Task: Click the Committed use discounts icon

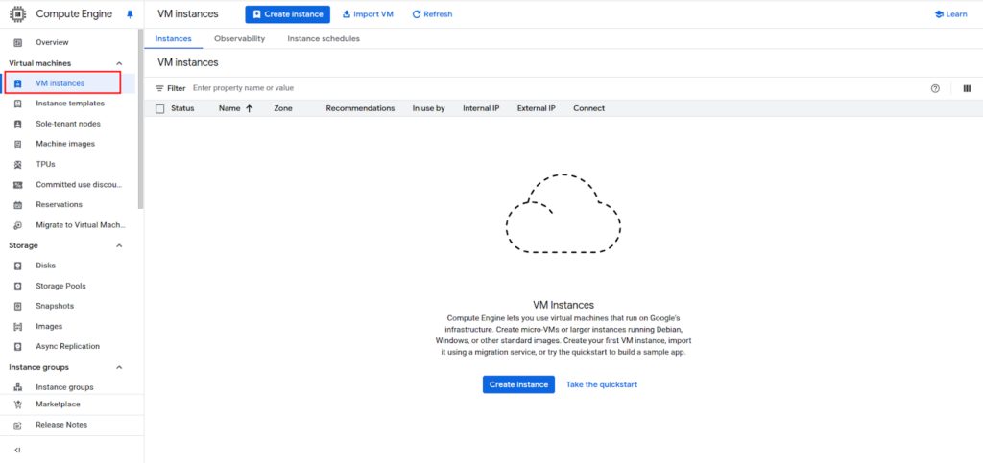Action: (x=17, y=185)
